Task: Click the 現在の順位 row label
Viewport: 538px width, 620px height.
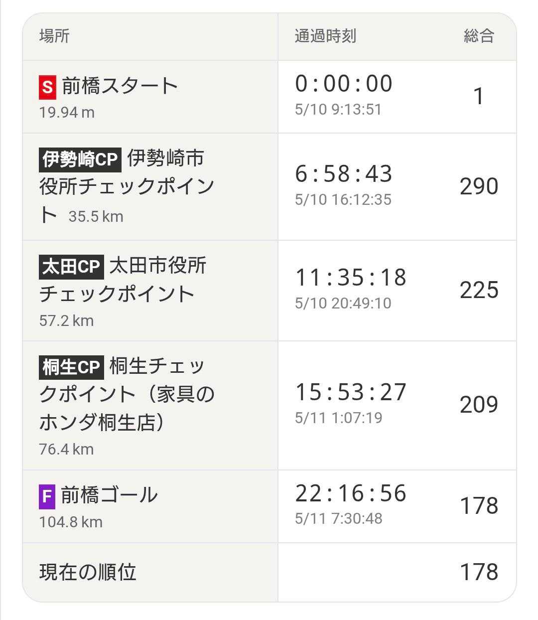Action: pyautogui.click(x=88, y=572)
